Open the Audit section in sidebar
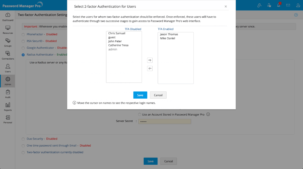Image resolution: width=303 pixels, height=169 pixels. [8, 94]
